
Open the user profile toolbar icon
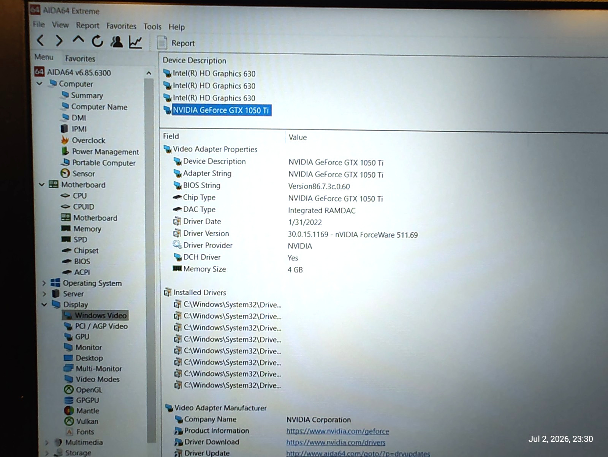click(x=117, y=41)
